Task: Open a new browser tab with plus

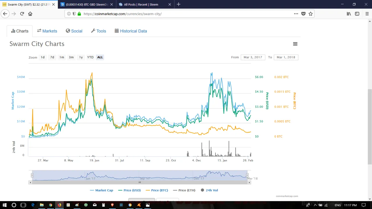Action: point(178,4)
